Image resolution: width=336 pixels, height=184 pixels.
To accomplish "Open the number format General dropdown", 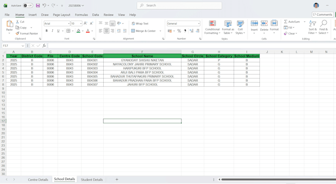I will [x=199, y=24].
